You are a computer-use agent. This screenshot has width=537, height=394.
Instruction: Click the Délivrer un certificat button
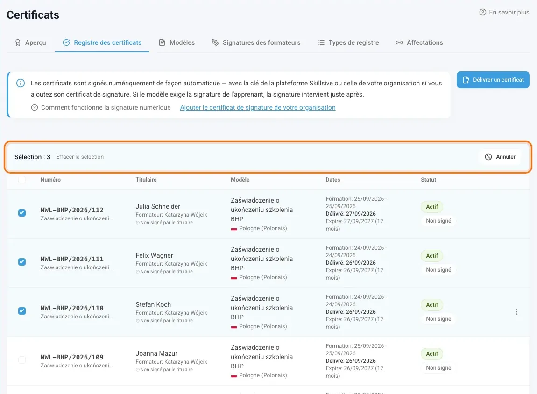pyautogui.click(x=493, y=80)
